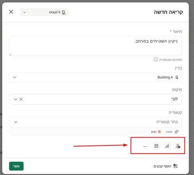Click the מתורגם אוטומטית label

coord(171,59)
